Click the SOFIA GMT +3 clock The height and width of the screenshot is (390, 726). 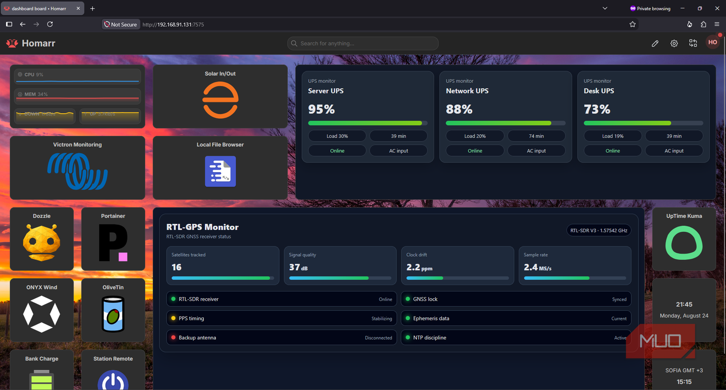coord(684,370)
